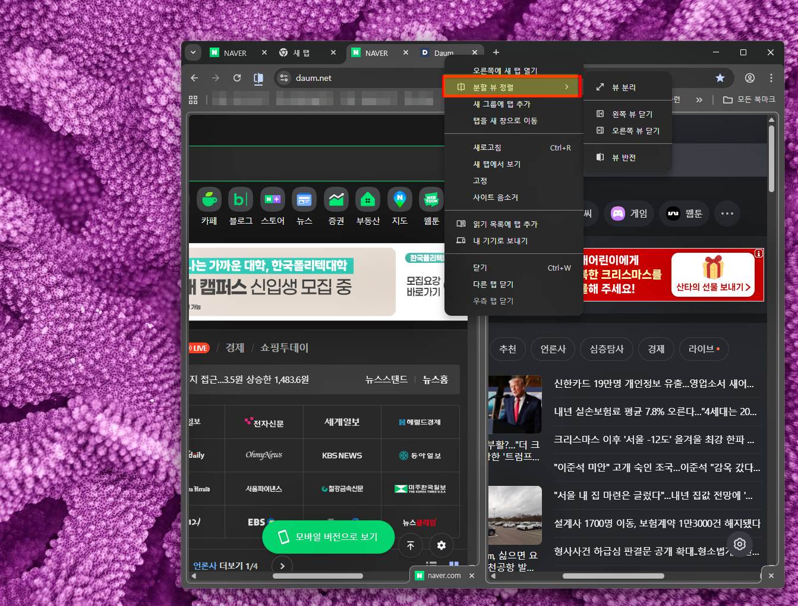Open the profile avatar icon
This screenshot has height=606, width=798.
[750, 78]
